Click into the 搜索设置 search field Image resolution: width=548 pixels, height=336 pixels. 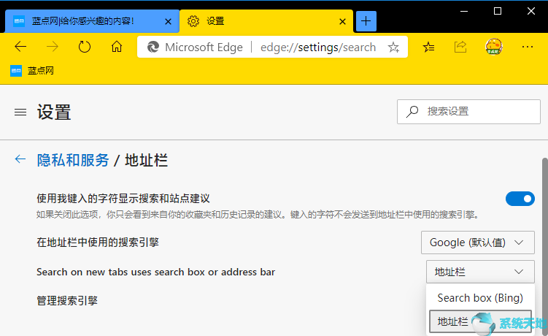pos(468,112)
